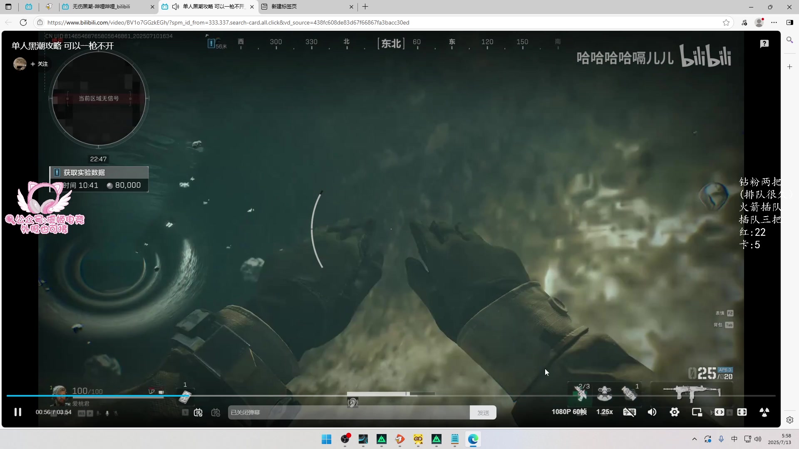
Task: Close the 无伤黑潮 tab
Action: tap(152, 7)
